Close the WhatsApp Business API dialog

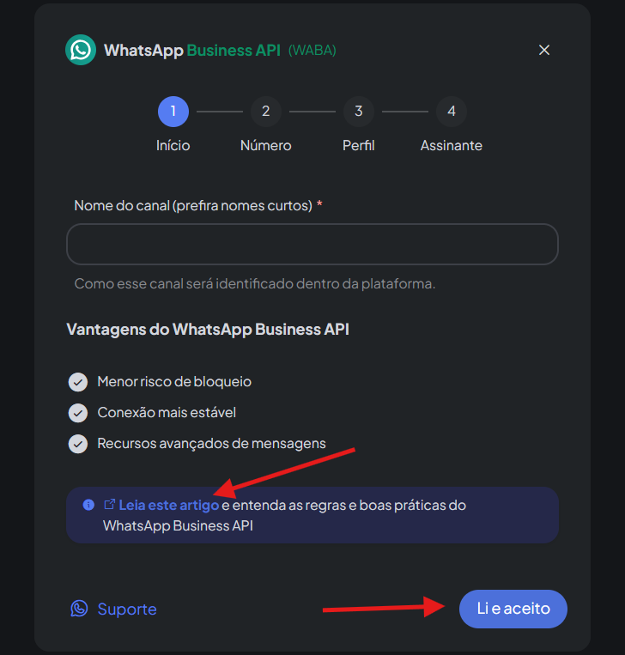tap(543, 50)
